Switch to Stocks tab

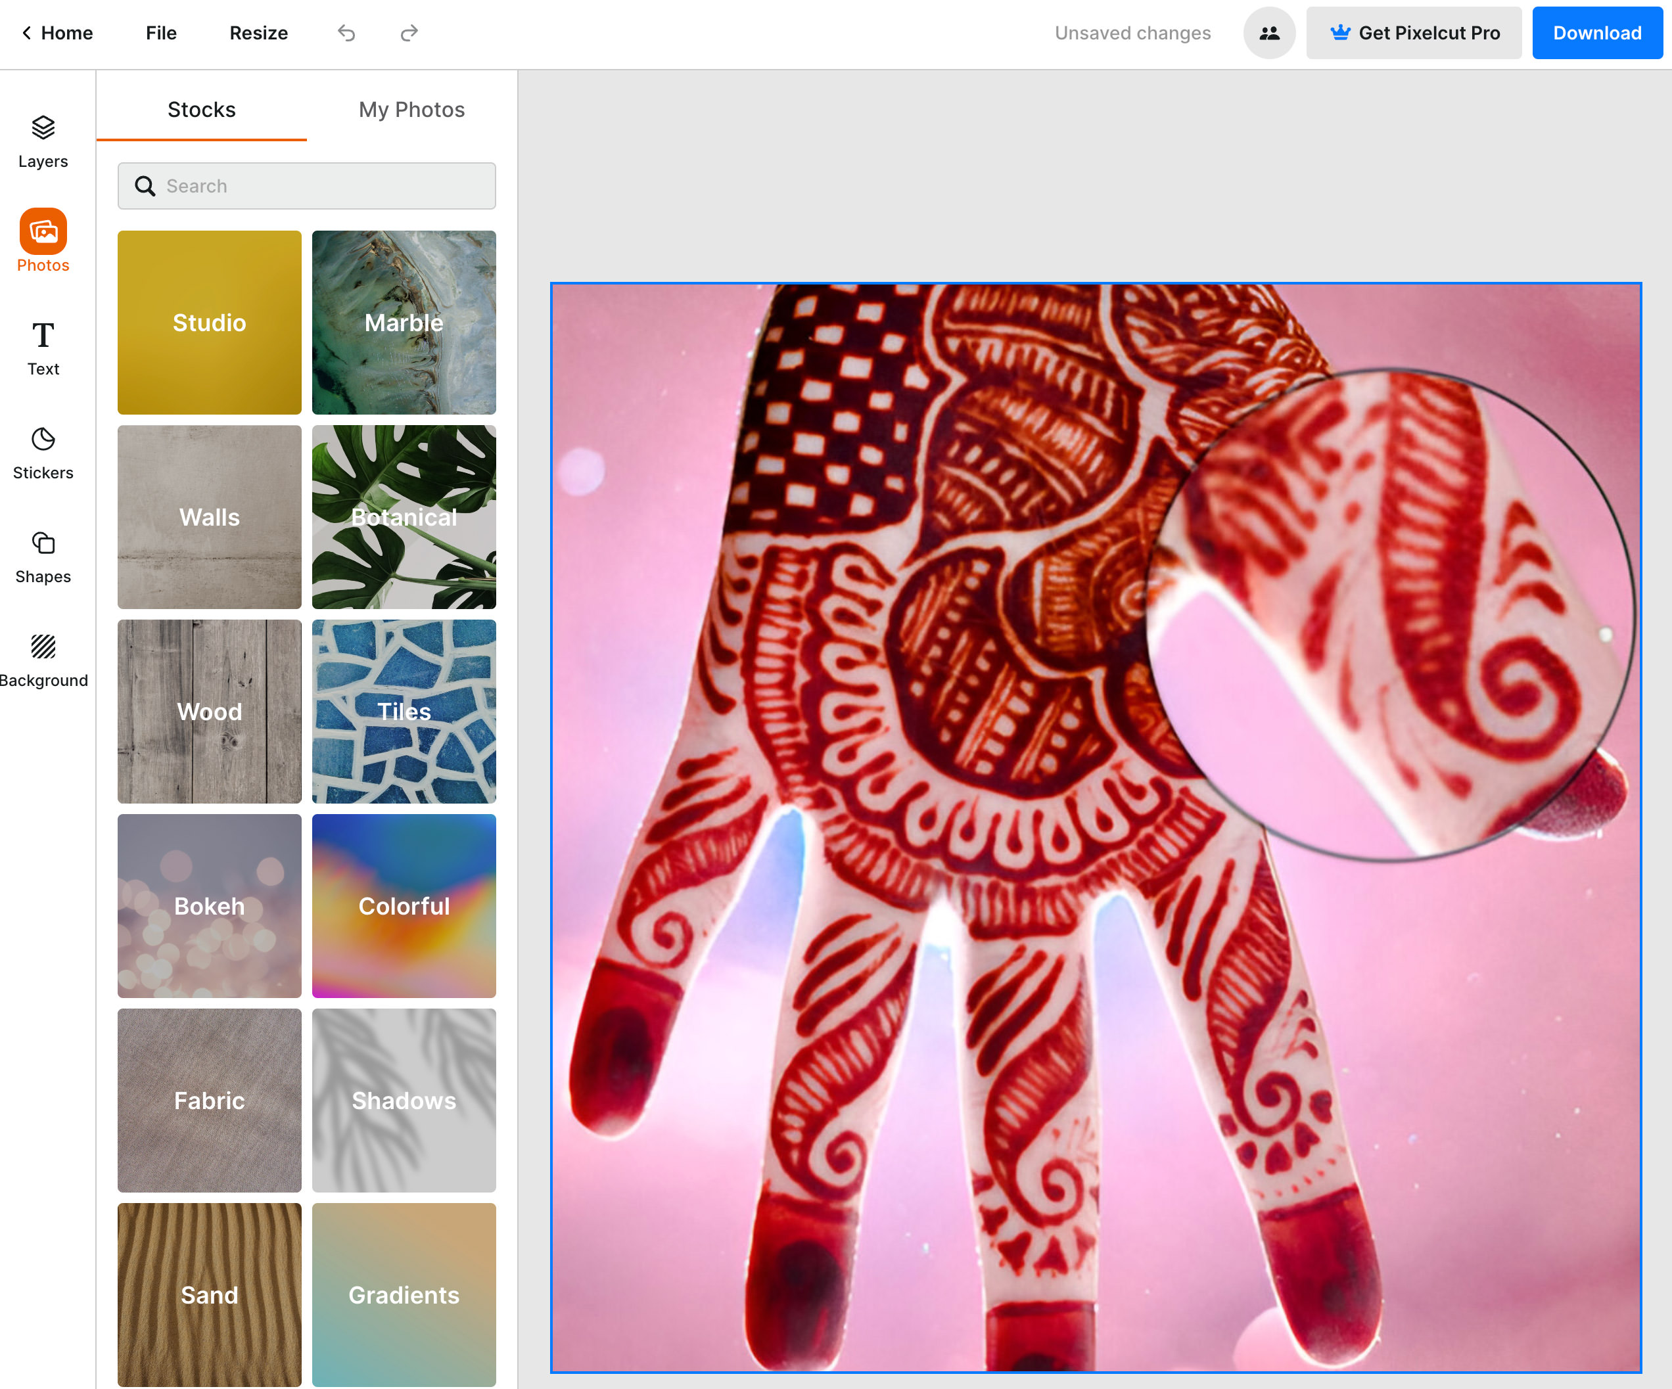pos(201,110)
